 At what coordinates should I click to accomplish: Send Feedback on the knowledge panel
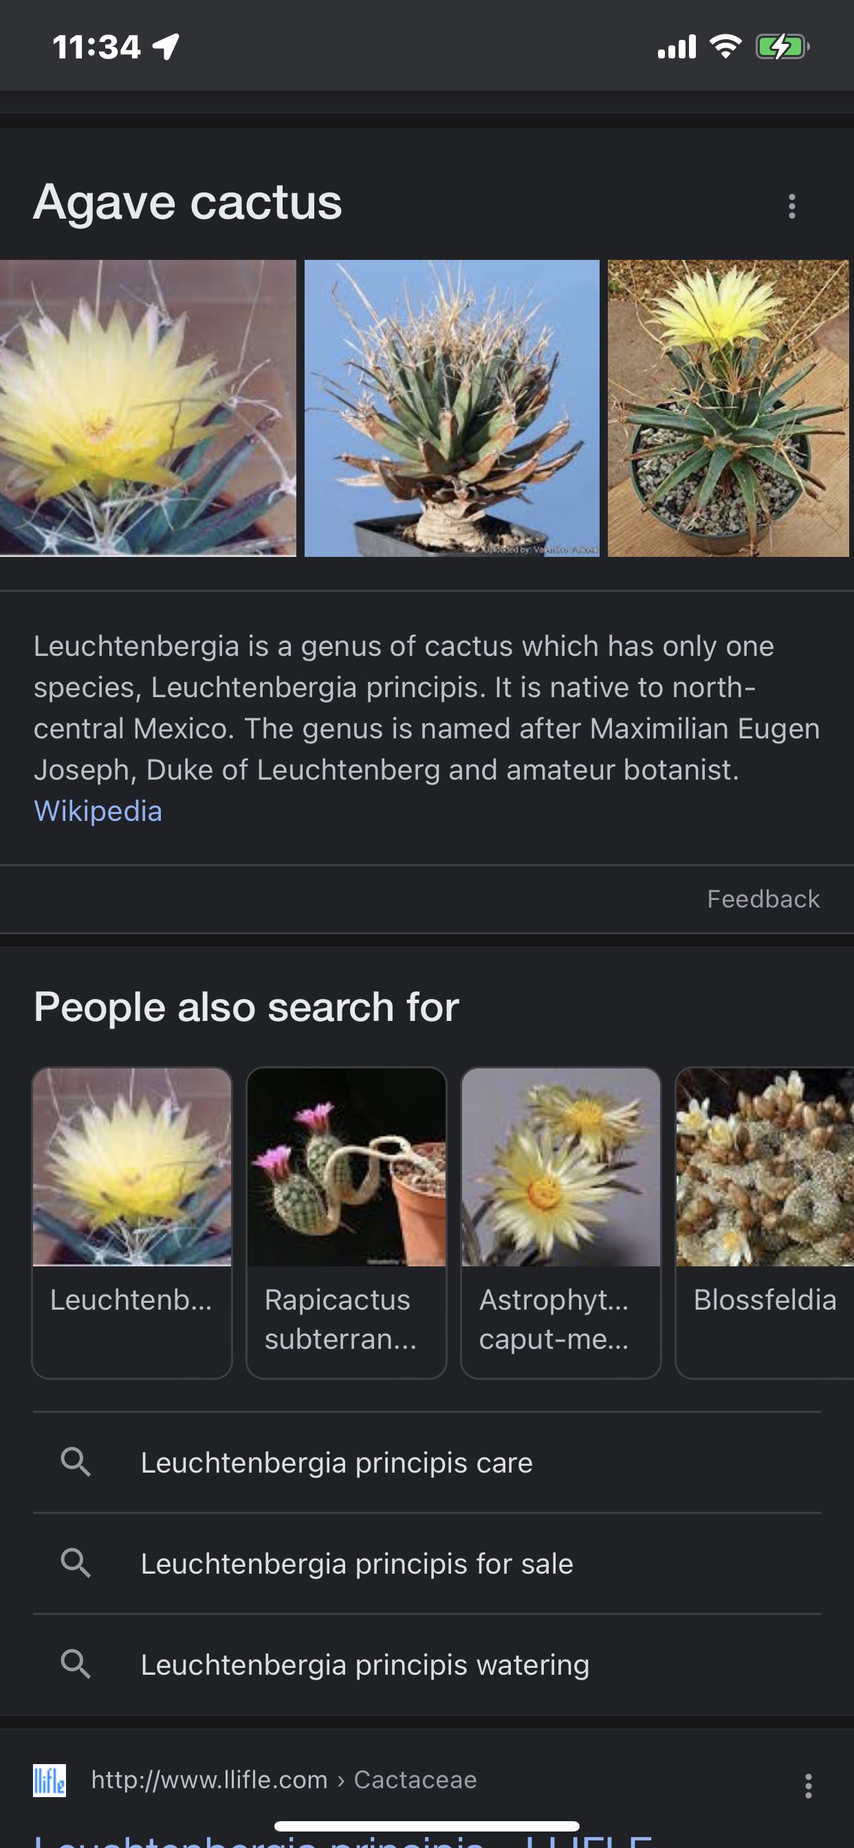click(763, 899)
